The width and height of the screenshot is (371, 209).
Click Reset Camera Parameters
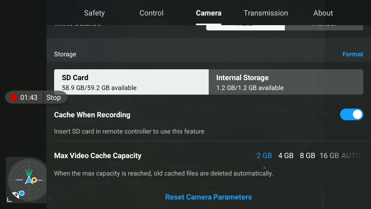click(208, 197)
